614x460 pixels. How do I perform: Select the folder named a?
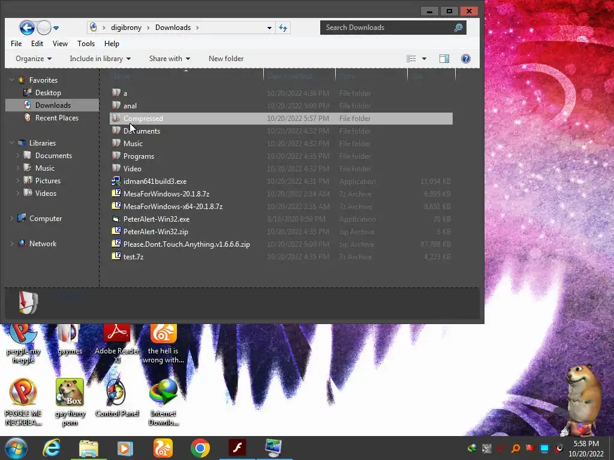pyautogui.click(x=125, y=93)
